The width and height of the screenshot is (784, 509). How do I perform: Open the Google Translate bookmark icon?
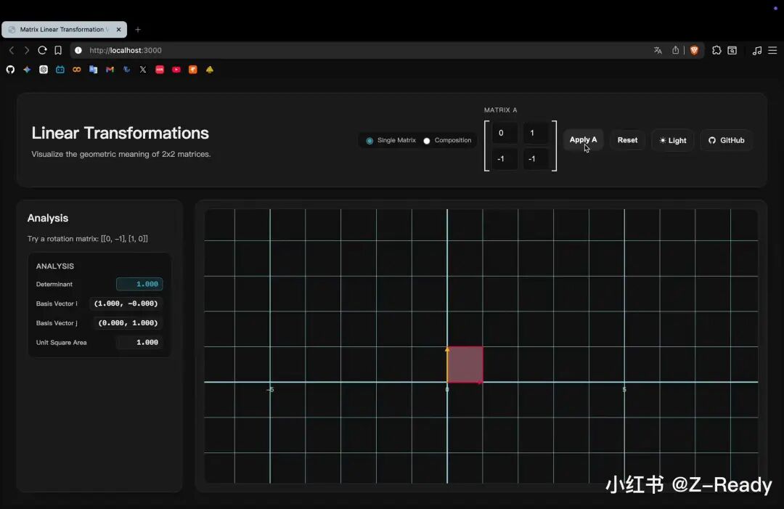[x=93, y=70]
